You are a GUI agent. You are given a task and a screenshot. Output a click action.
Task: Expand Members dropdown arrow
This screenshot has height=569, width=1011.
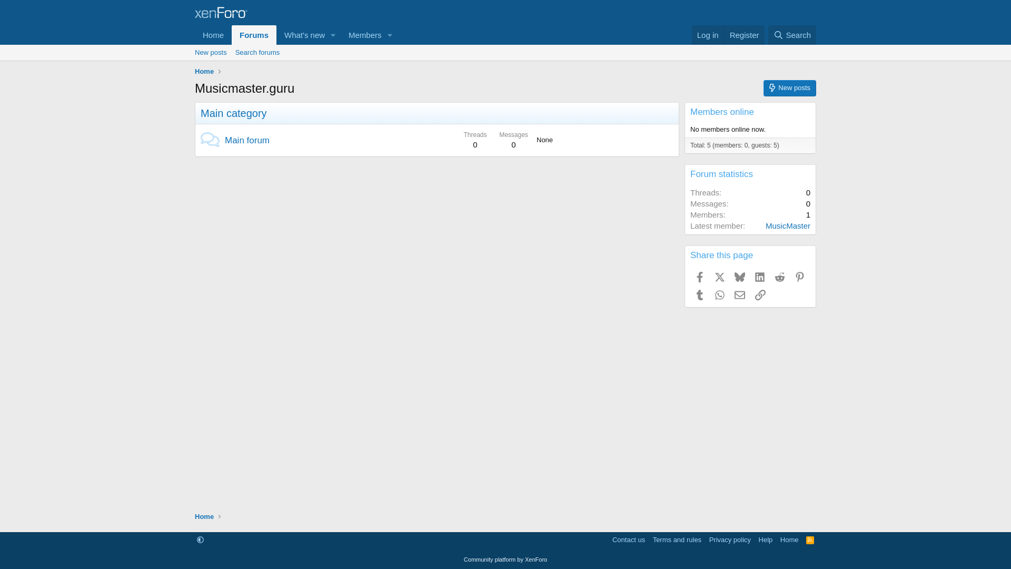pos(390,35)
